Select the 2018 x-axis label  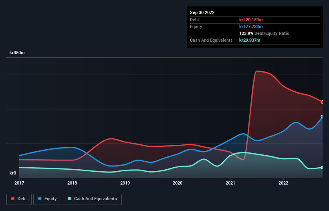72,183
